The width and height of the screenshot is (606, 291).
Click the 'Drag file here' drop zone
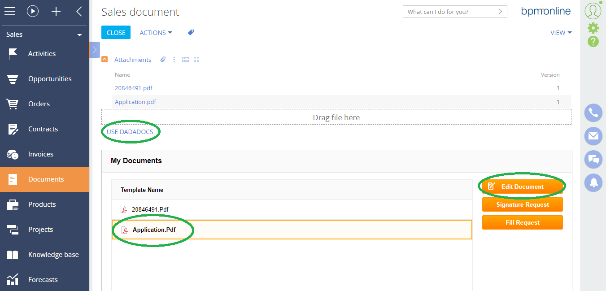(336, 117)
